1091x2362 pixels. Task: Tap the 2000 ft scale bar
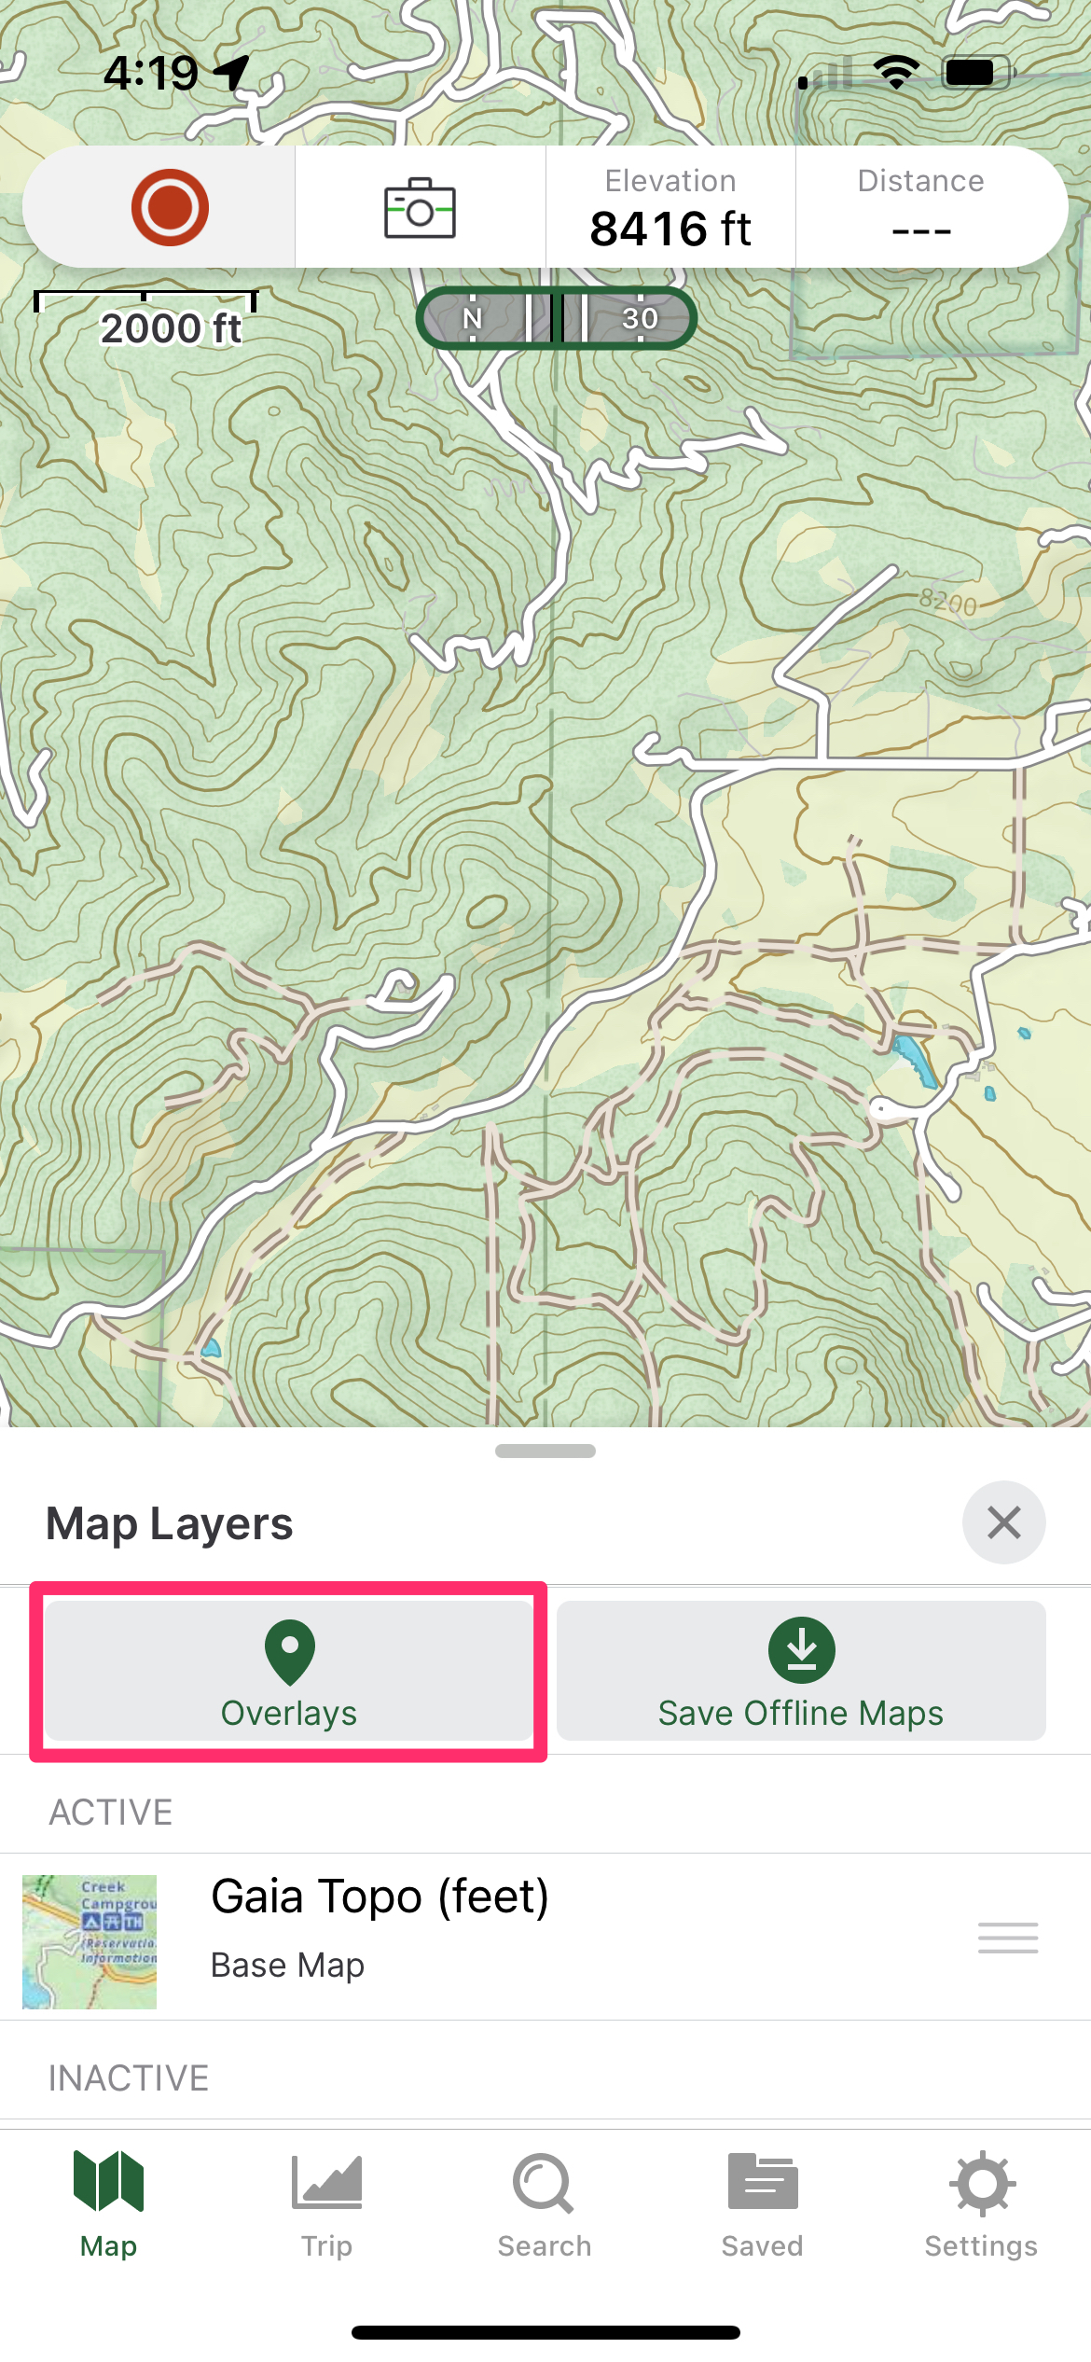tap(146, 318)
